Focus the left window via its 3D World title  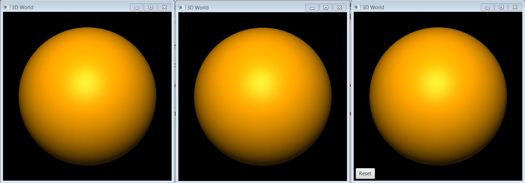click(x=23, y=7)
